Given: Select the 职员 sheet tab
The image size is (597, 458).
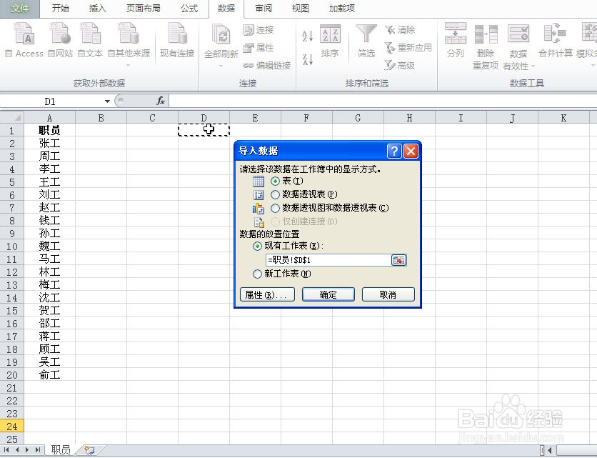Looking at the screenshot, I should click(x=60, y=448).
